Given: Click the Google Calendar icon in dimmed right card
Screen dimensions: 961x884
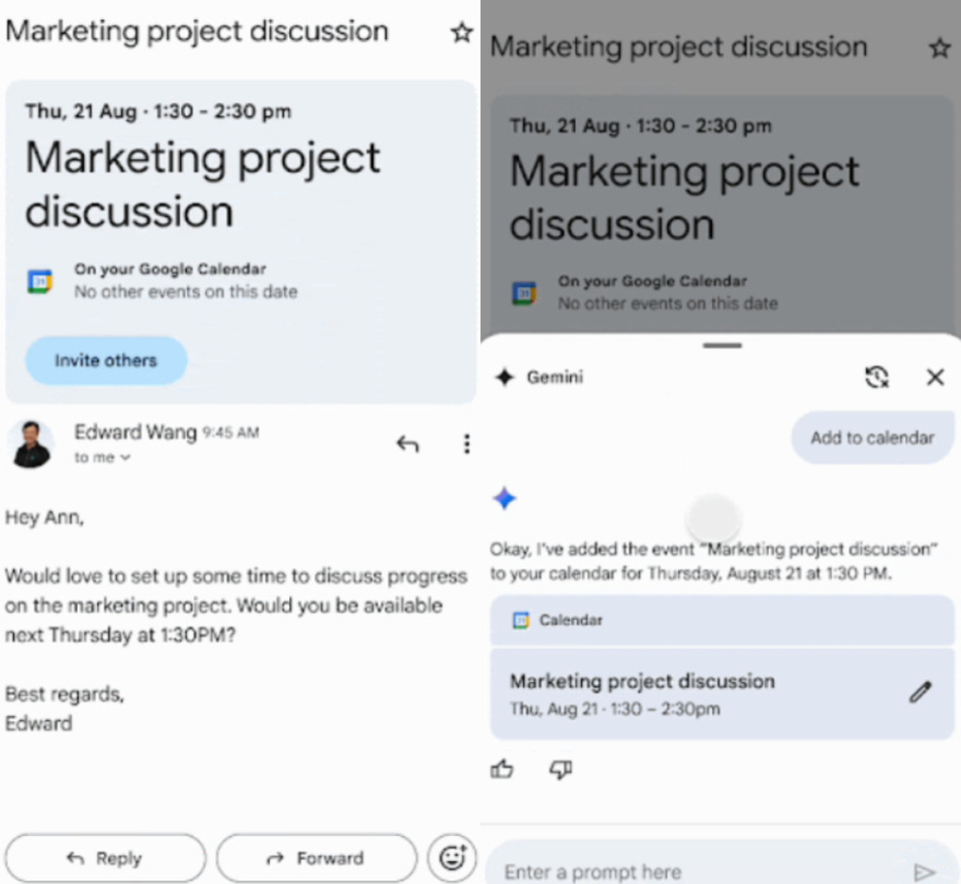Looking at the screenshot, I should (525, 294).
